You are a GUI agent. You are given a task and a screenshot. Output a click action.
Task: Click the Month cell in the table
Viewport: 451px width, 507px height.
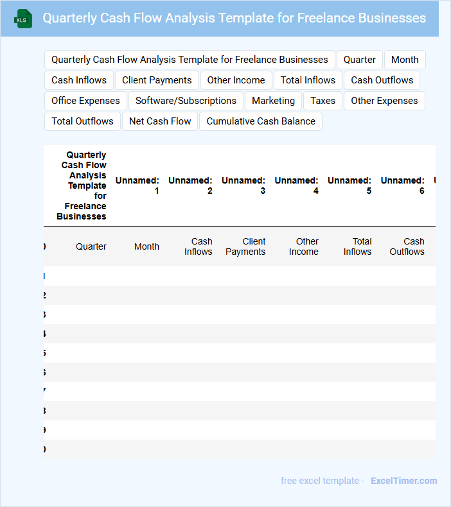click(x=146, y=246)
